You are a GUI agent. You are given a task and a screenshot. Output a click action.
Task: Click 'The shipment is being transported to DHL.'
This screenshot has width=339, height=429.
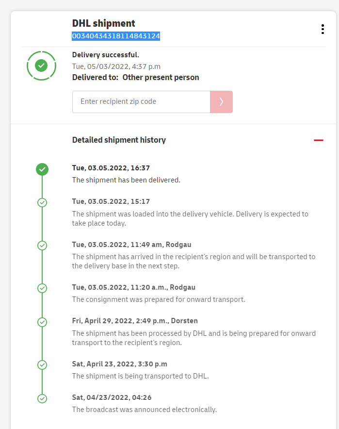coord(140,376)
